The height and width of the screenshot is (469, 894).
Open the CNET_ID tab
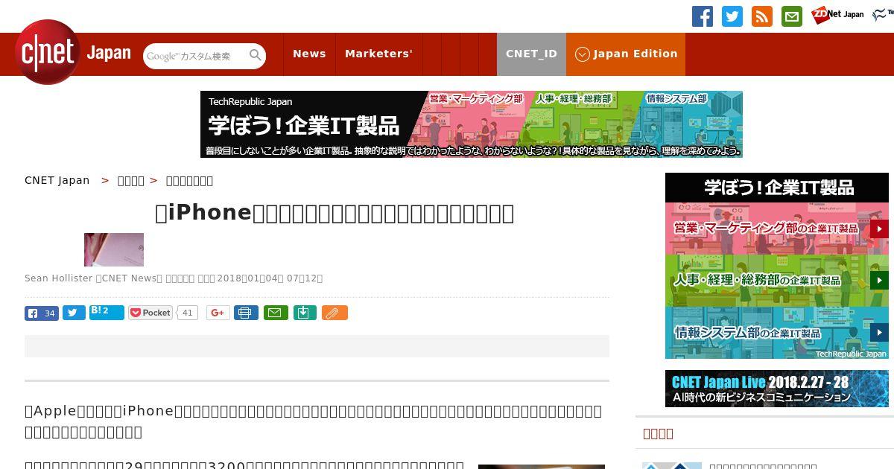click(x=531, y=54)
